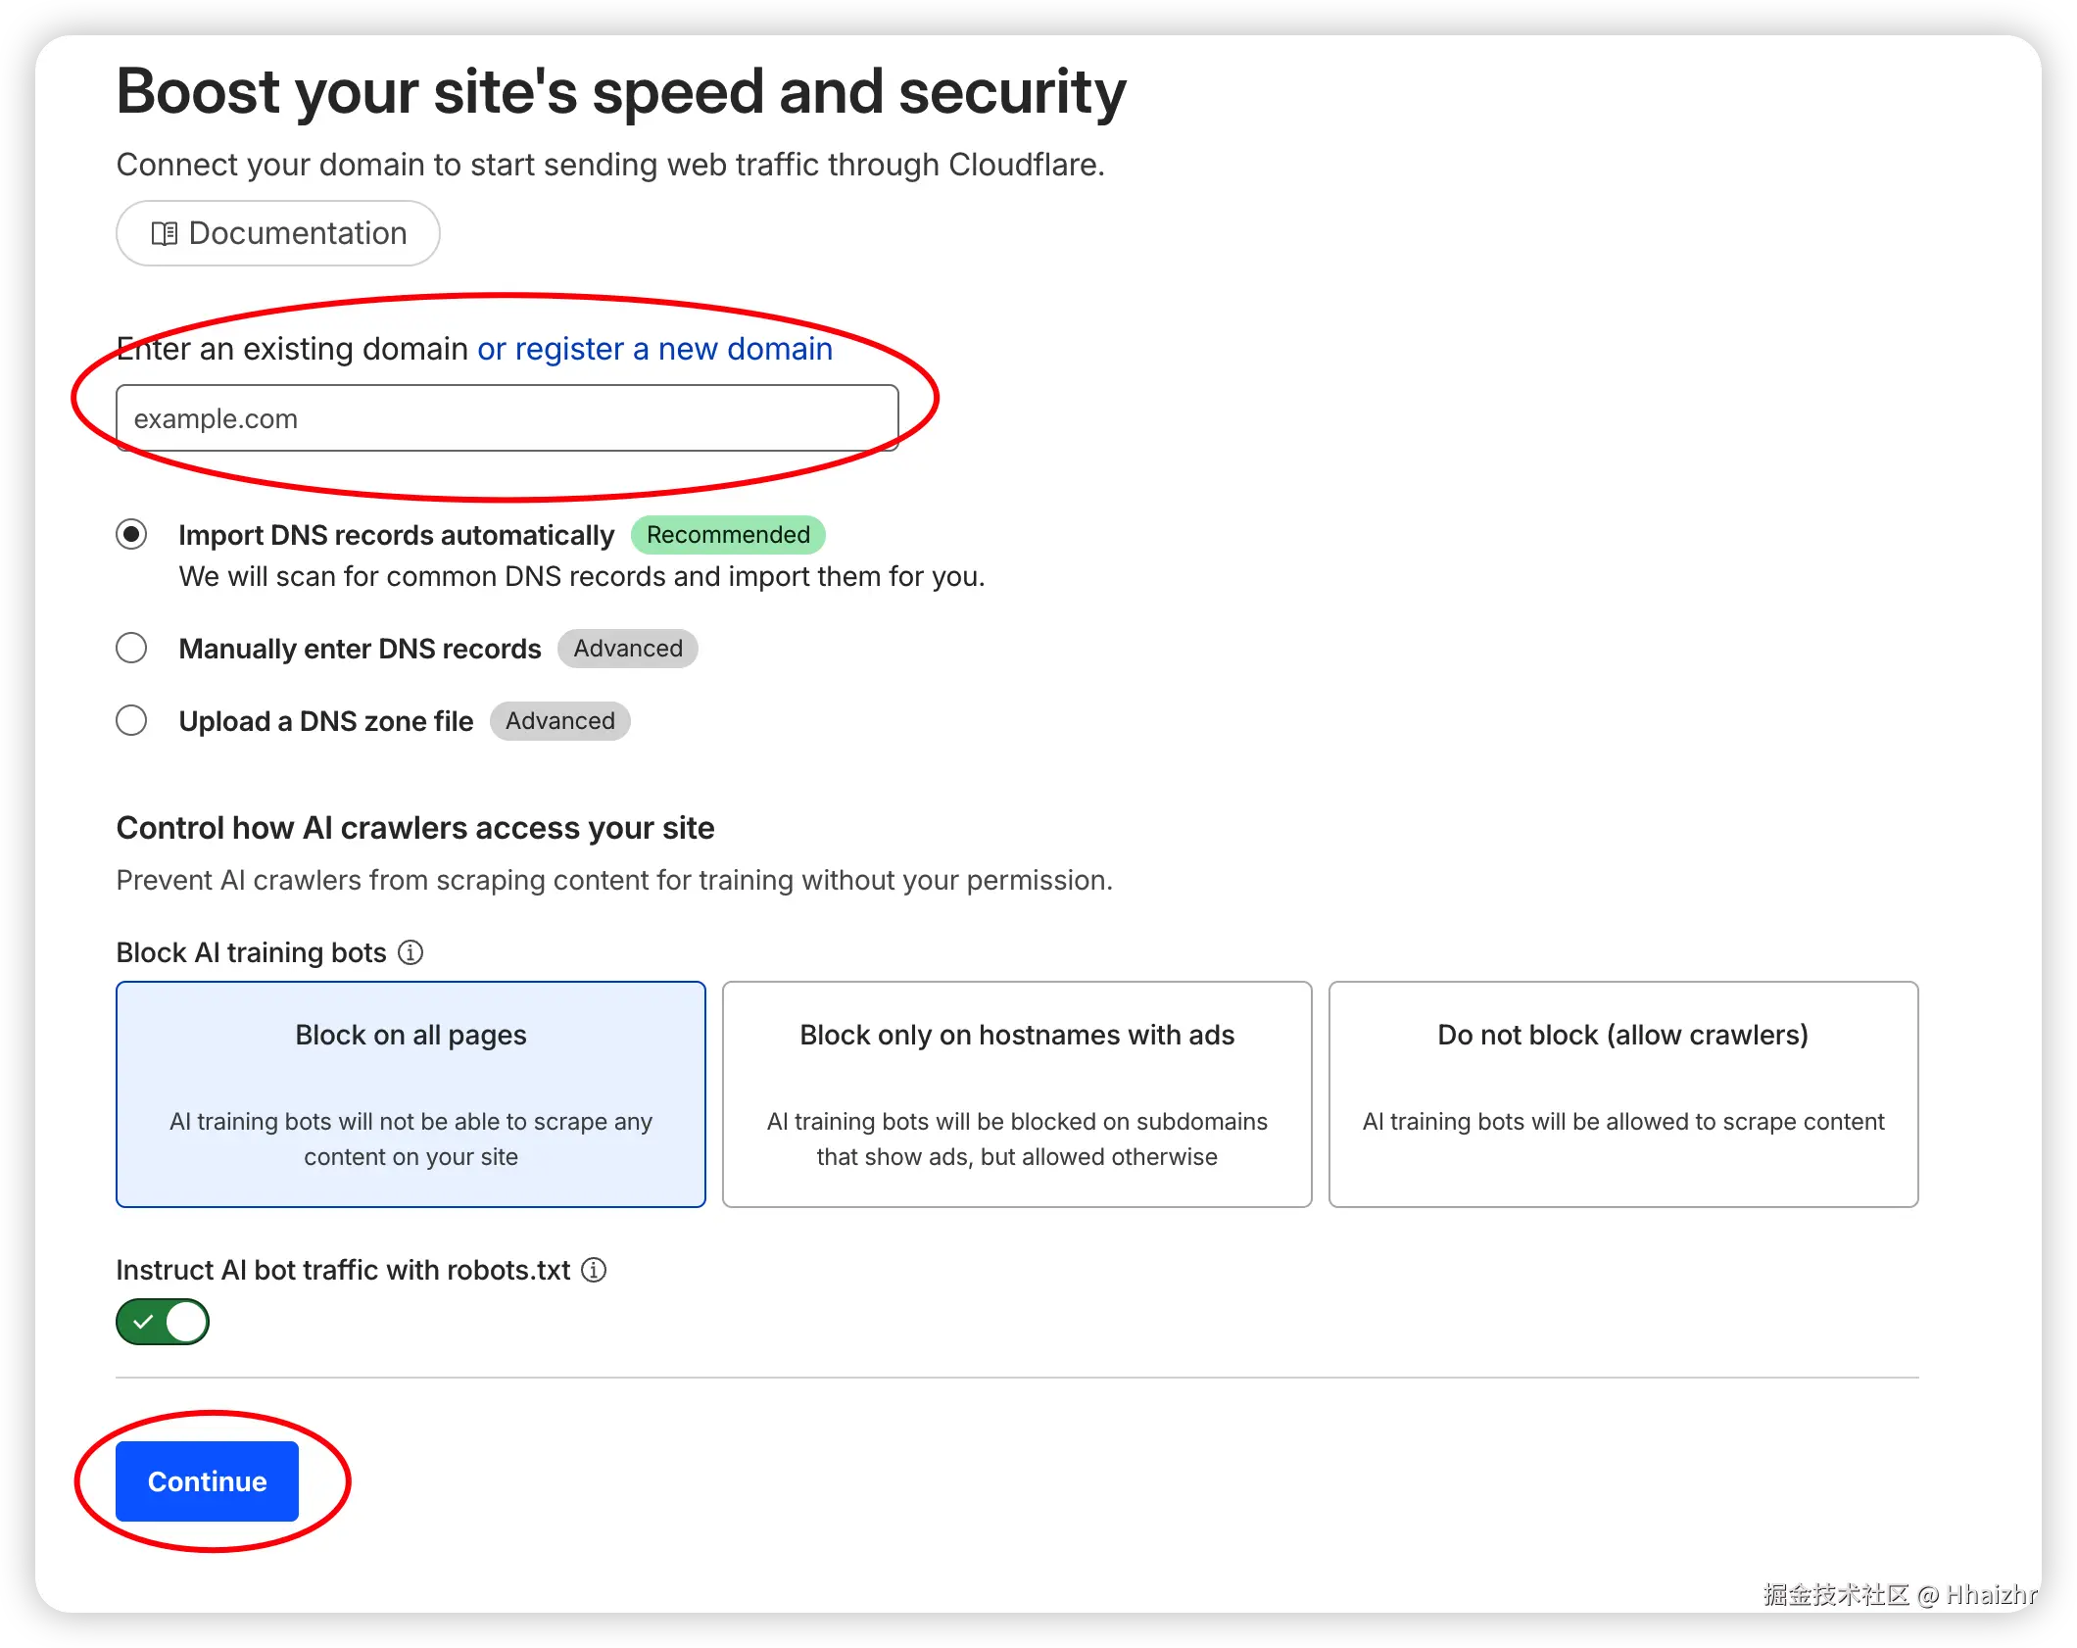Viewport: 2077px width, 1648px height.
Task: Click the Import DNS records automatically label
Action: [396, 535]
